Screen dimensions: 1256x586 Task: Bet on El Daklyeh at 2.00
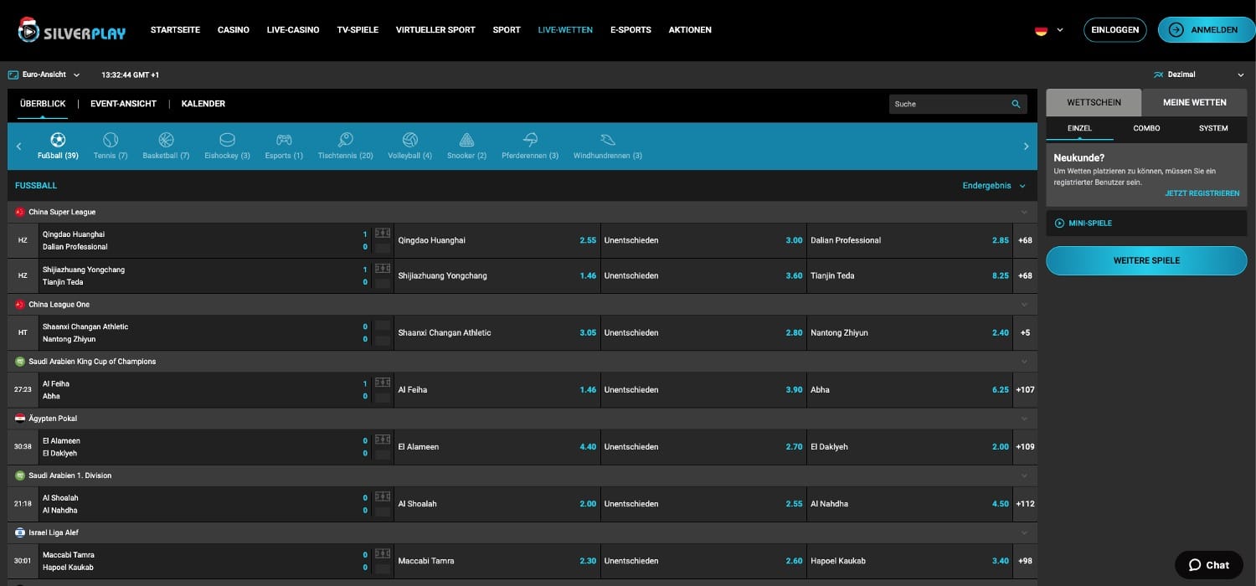point(909,446)
